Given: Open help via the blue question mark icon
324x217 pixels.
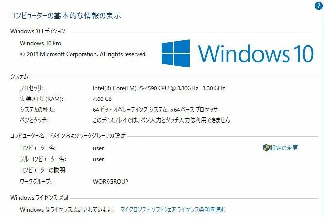Looking at the screenshot, I should (319, 6).
